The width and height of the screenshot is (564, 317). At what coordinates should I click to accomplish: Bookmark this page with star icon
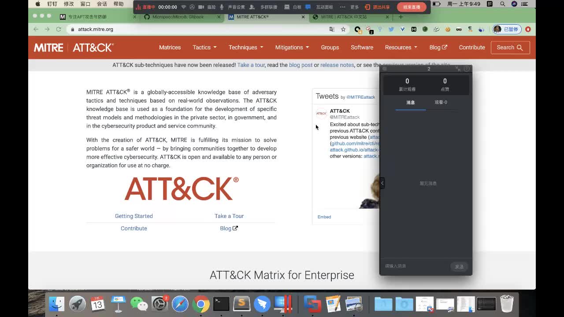(x=343, y=29)
